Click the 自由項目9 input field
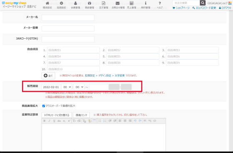The width and height of the screenshot is (233, 153). [192, 63]
